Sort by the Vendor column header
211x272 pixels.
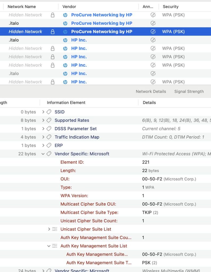pos(69,7)
